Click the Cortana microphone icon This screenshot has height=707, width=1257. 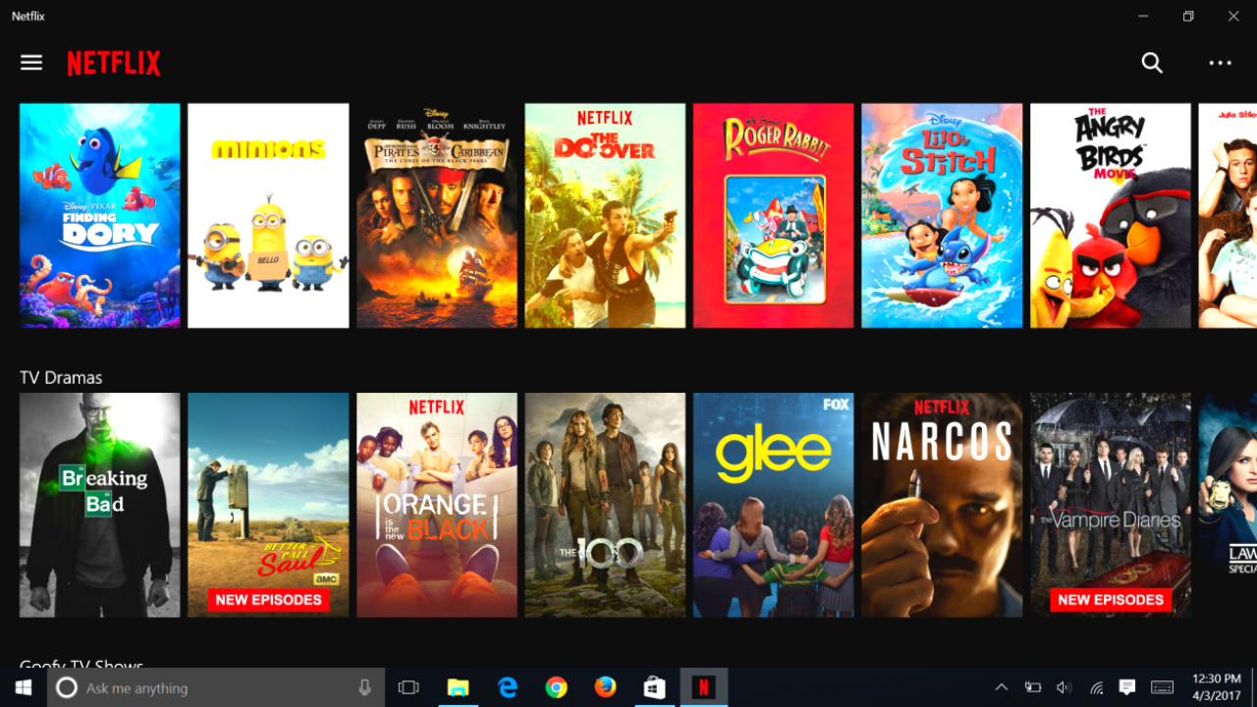click(365, 687)
